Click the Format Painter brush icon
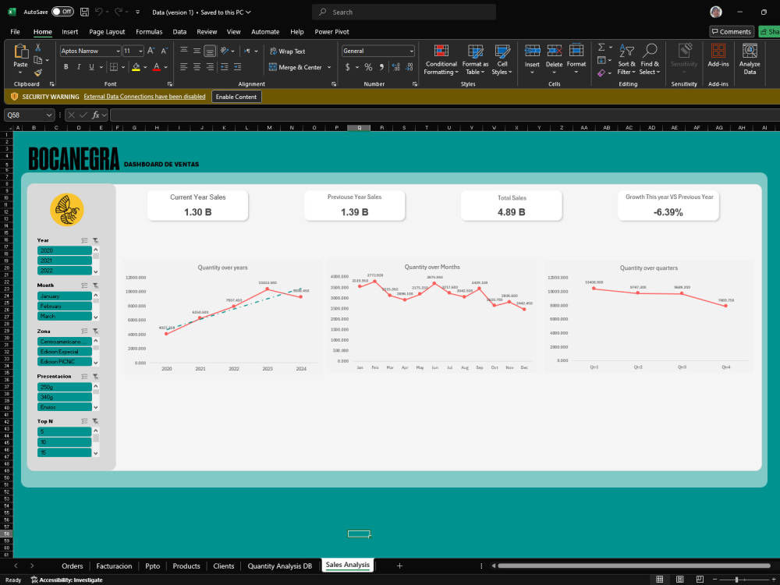The image size is (780, 585). (37, 73)
